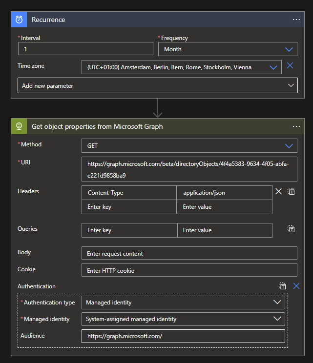Image resolution: width=313 pixels, height=363 pixels.
Task: Remove the Authentication parameter
Action: point(296,286)
